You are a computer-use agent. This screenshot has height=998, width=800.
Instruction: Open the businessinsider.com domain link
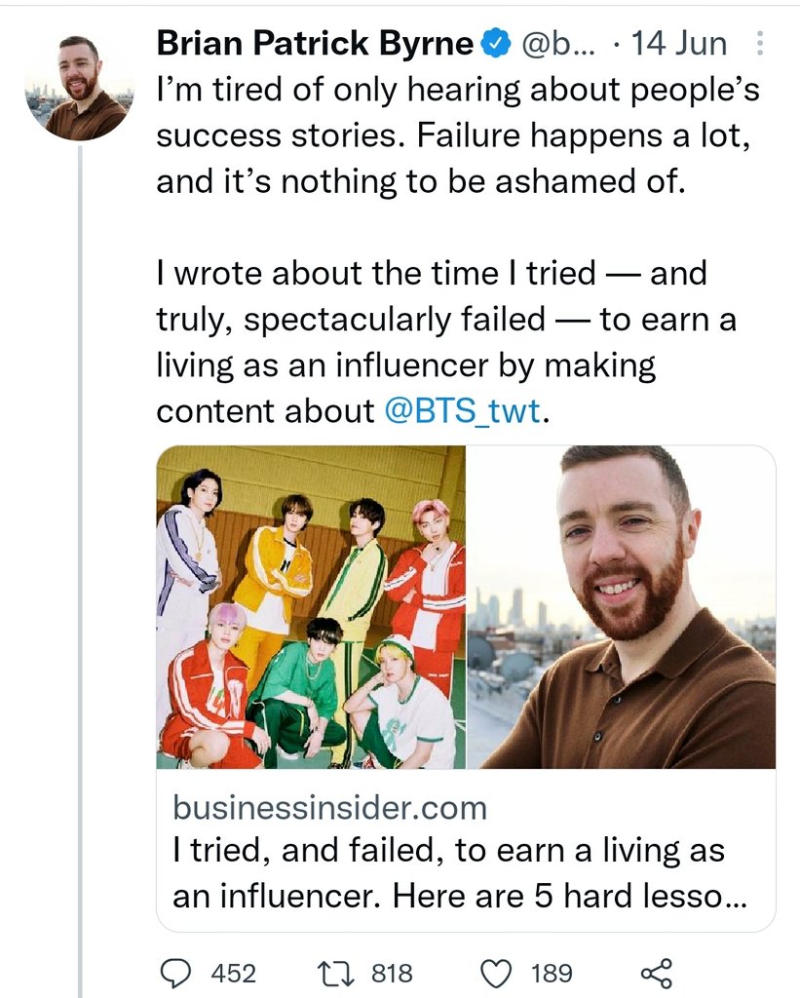(x=328, y=808)
